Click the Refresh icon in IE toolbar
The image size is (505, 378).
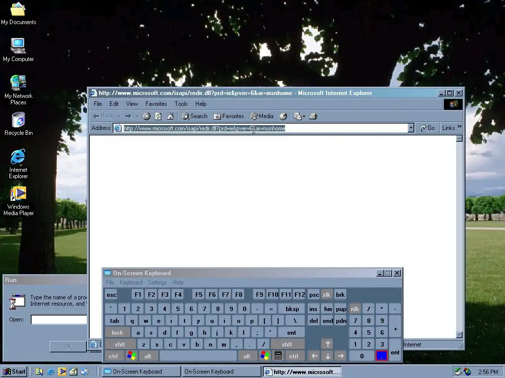click(x=158, y=116)
